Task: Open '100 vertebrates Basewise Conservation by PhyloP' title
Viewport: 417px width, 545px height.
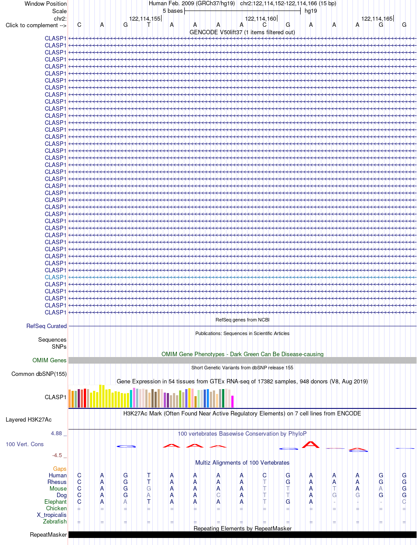Action: click(242, 433)
